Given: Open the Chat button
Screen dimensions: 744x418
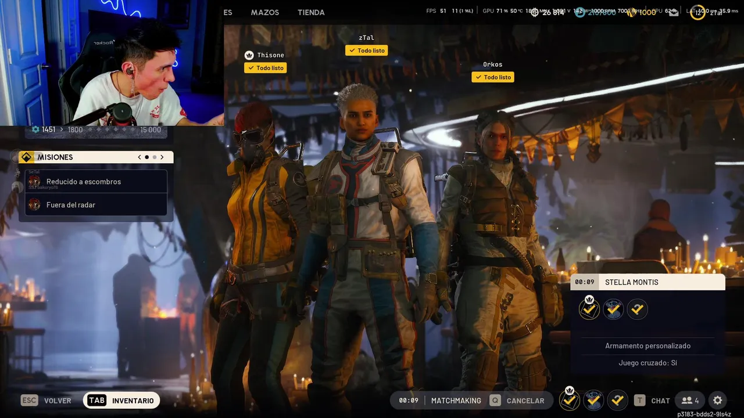Looking at the screenshot, I should click(660, 401).
